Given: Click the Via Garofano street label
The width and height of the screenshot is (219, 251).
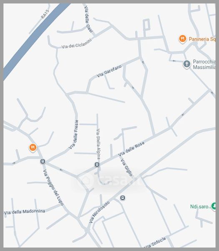Looking at the screenshot, I should 109,71.
